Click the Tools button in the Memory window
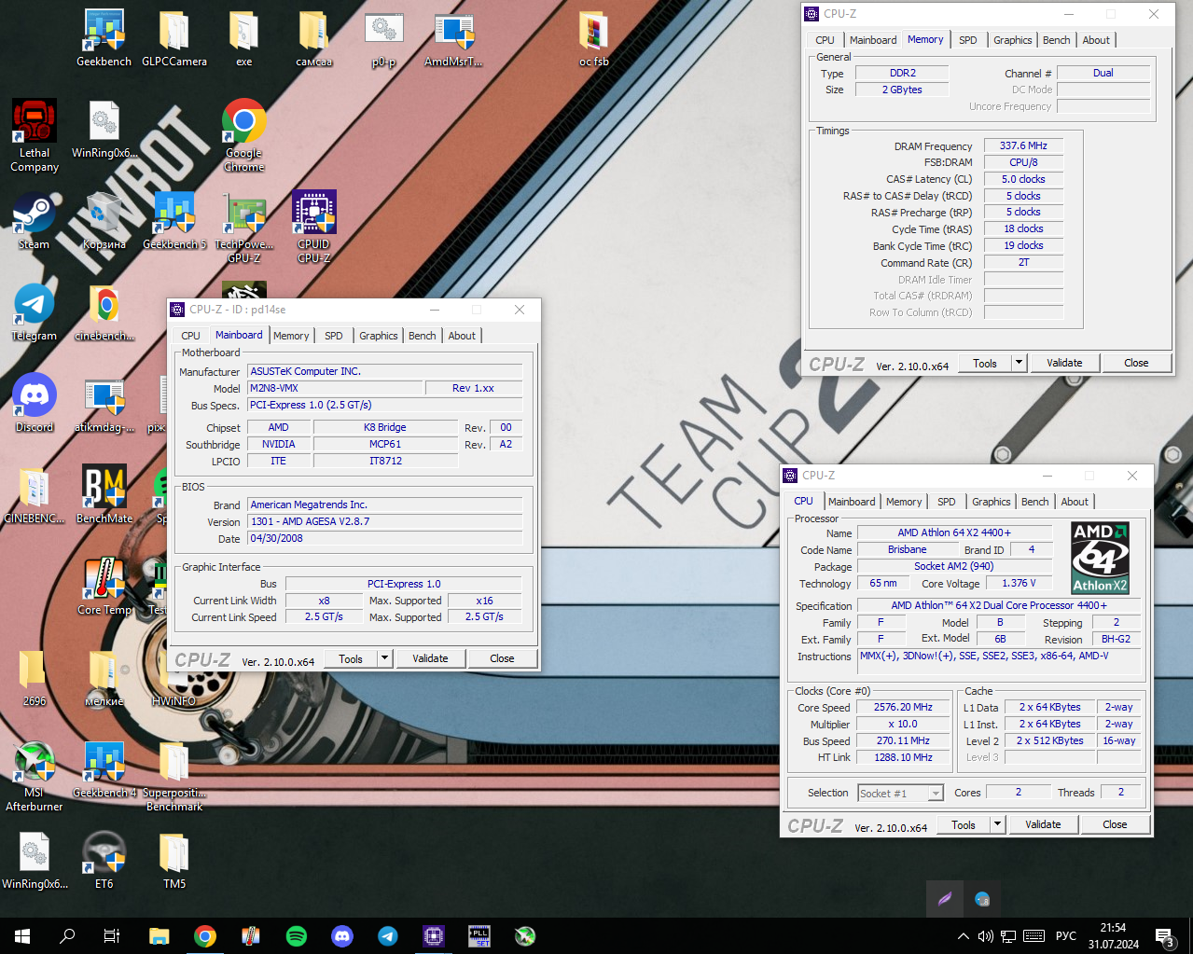Screen dimensions: 1193x954 (x=985, y=363)
